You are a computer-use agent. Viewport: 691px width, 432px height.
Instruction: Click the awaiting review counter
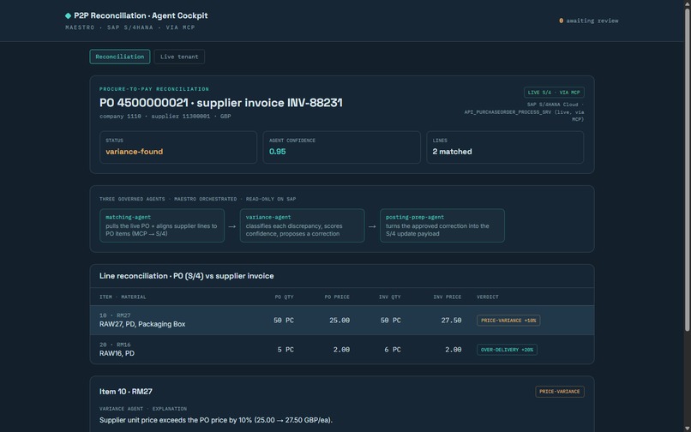pos(589,21)
